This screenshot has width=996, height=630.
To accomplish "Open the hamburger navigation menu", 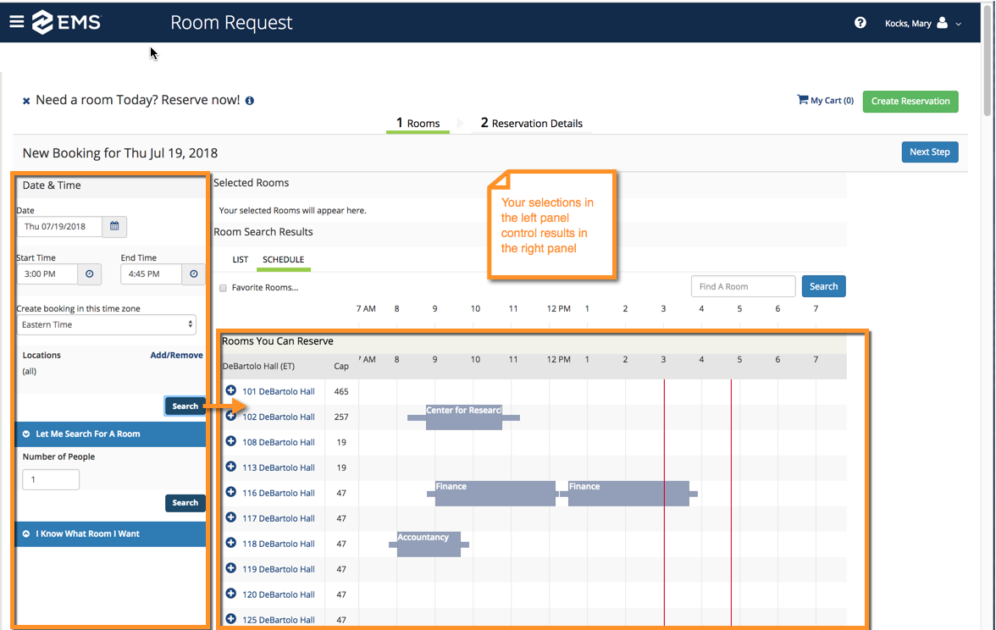I will 16,22.
